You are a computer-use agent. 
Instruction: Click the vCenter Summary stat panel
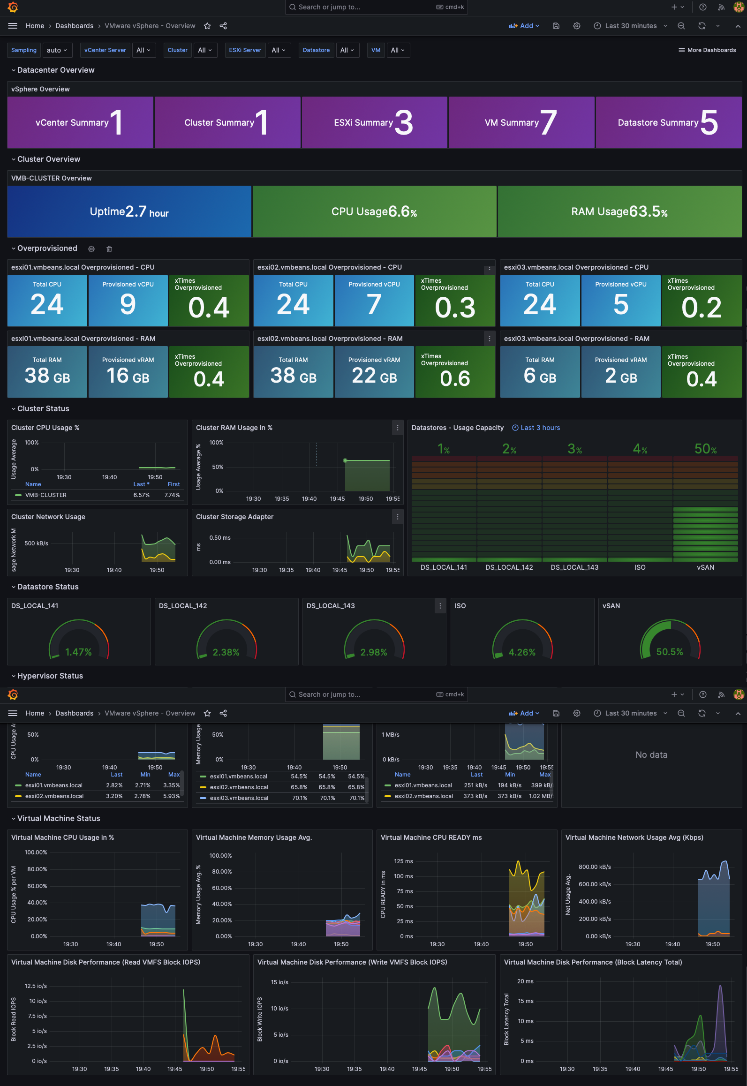coord(80,122)
